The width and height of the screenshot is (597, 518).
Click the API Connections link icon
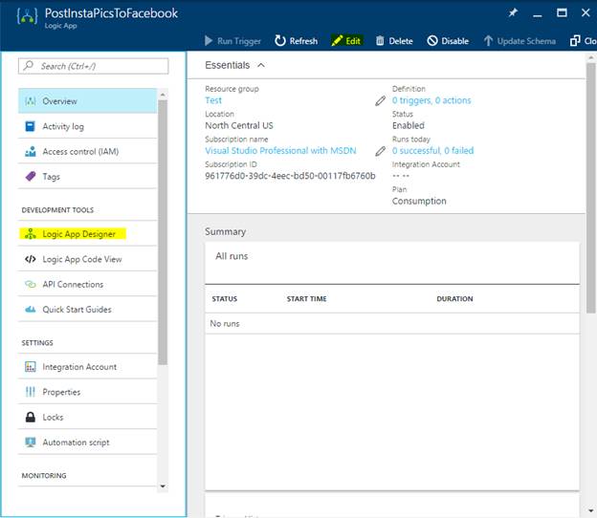pyautogui.click(x=30, y=284)
